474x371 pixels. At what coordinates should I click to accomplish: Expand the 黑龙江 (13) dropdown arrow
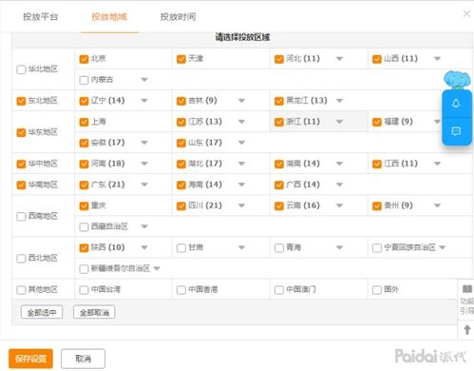pyautogui.click(x=339, y=101)
